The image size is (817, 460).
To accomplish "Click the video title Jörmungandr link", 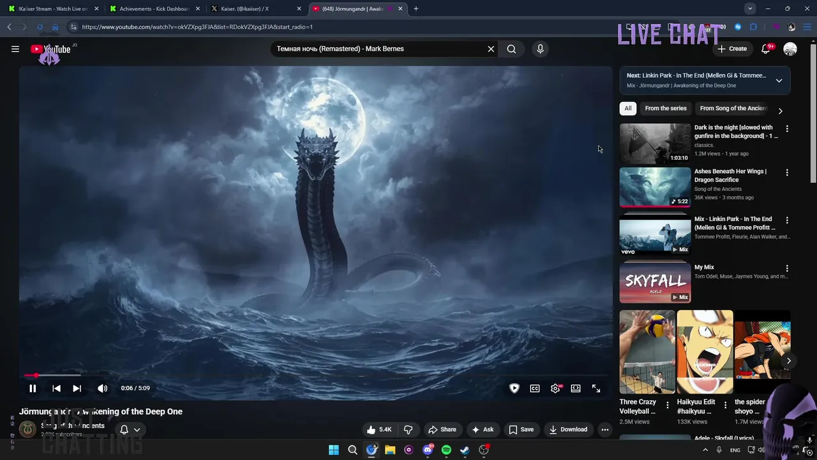I will point(101,411).
